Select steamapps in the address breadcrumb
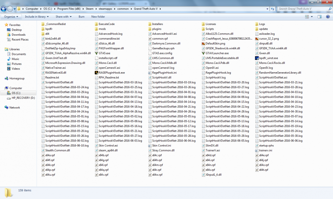 [105, 9]
